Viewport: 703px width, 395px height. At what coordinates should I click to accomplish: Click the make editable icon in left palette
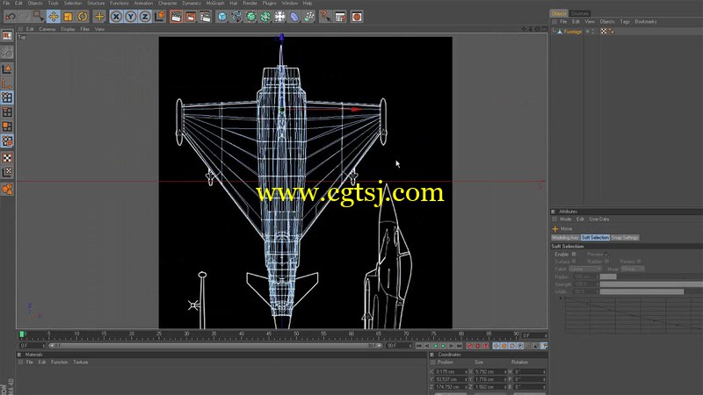(x=7, y=36)
